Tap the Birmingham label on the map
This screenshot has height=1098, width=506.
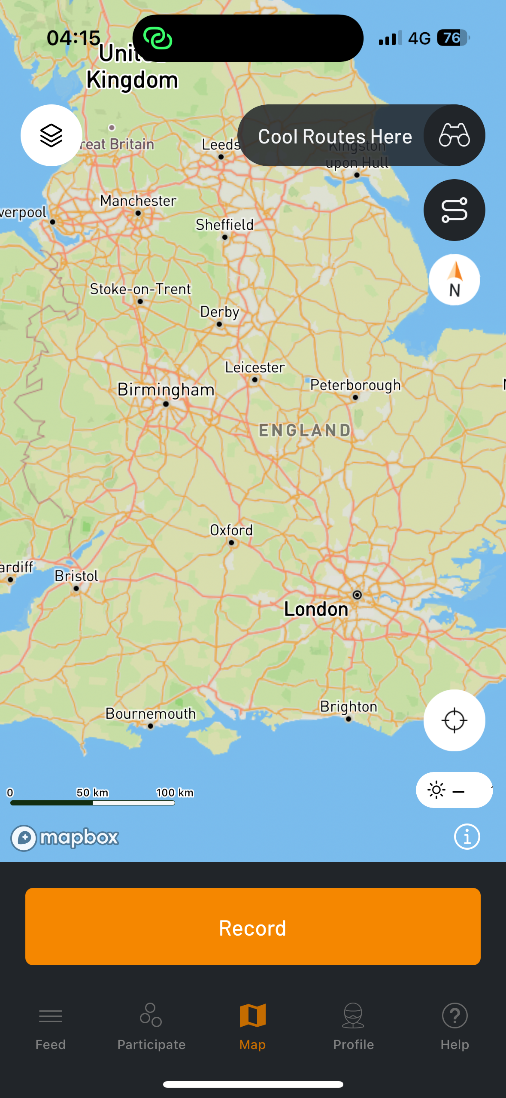point(166,390)
